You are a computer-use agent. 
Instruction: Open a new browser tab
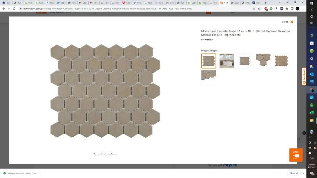coord(266,3)
